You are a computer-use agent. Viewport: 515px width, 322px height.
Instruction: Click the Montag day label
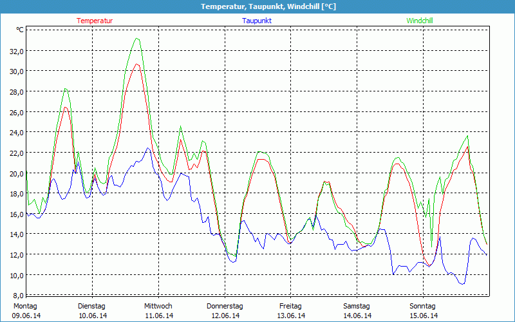click(x=25, y=307)
